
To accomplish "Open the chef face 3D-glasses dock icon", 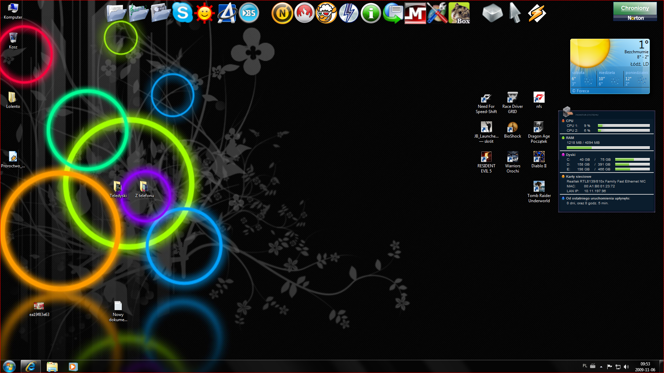I will [326, 13].
